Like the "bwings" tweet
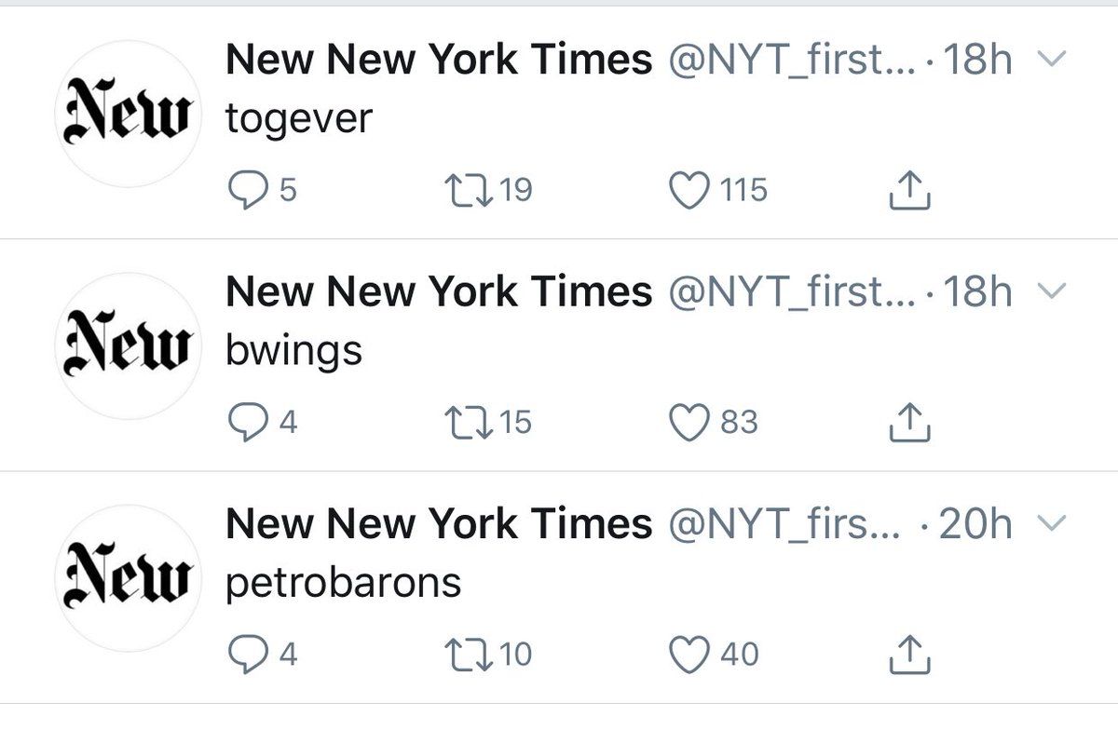 pyautogui.click(x=690, y=423)
